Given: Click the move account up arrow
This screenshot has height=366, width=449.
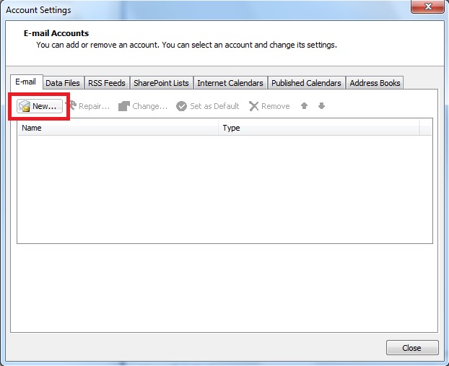Looking at the screenshot, I should [x=305, y=106].
